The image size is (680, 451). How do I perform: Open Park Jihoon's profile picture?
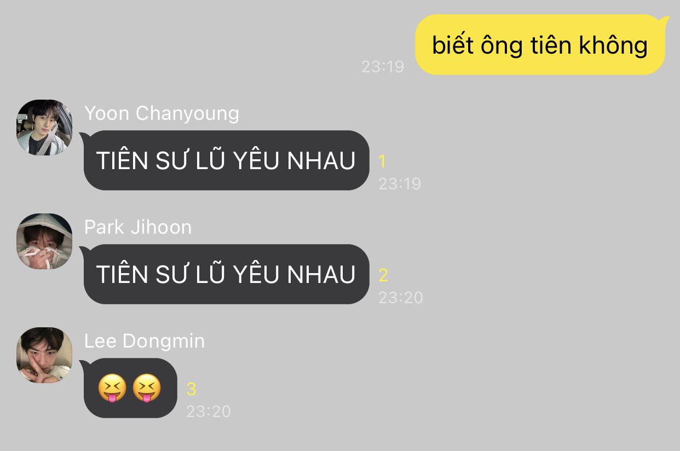(44, 241)
